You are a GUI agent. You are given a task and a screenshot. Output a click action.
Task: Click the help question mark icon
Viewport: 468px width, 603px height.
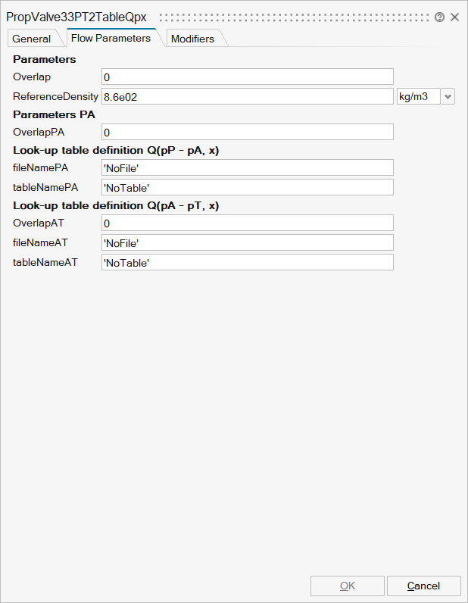[440, 17]
